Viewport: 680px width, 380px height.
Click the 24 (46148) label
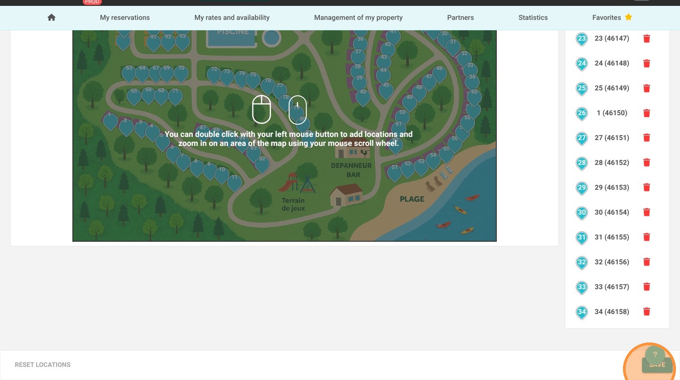click(x=612, y=63)
